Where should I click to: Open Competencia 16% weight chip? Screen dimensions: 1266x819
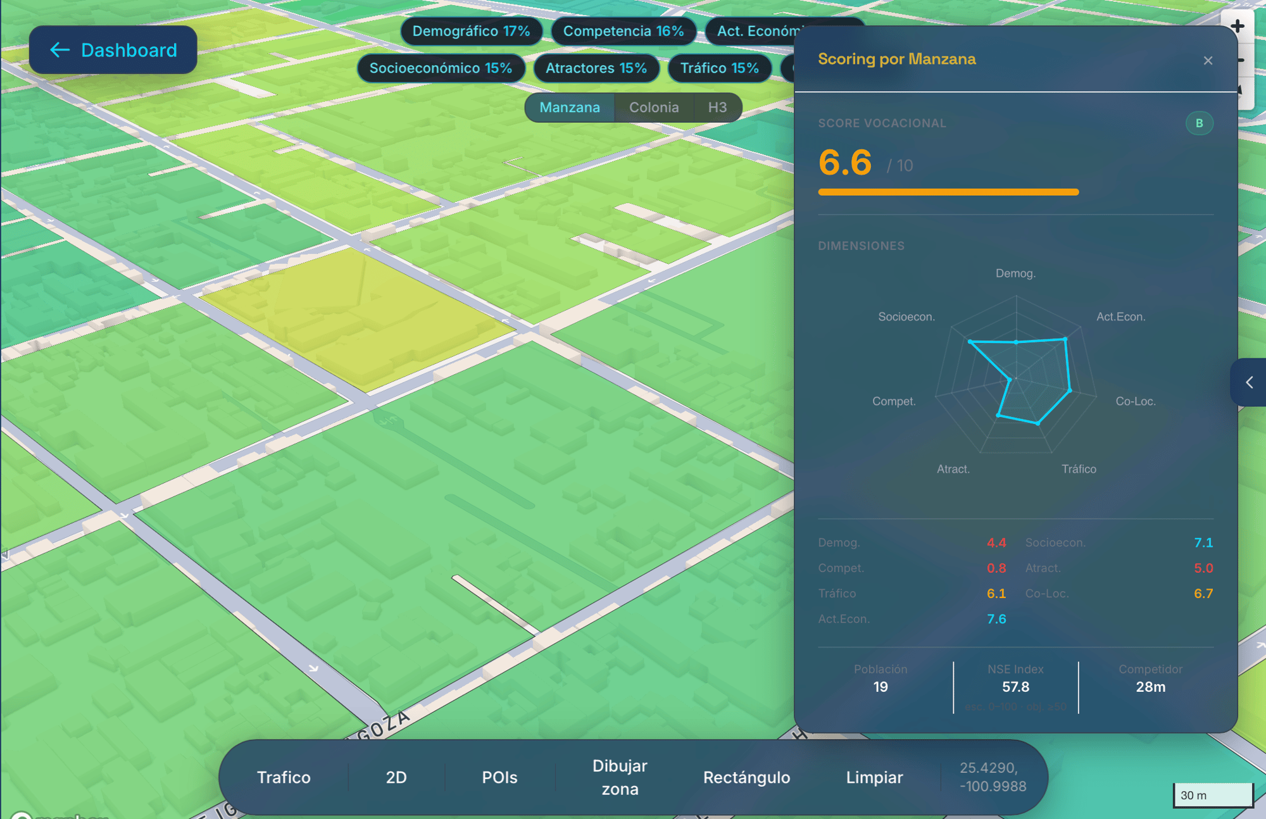tap(623, 31)
